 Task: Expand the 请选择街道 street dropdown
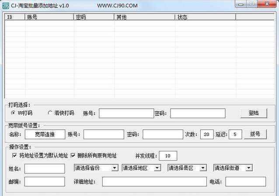coord(233,168)
